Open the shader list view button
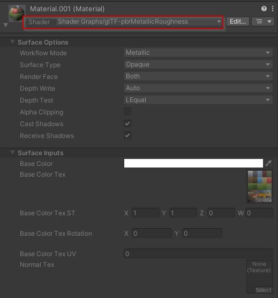Image resolution: width=278 pixels, height=298 pixels. pyautogui.click(x=263, y=21)
